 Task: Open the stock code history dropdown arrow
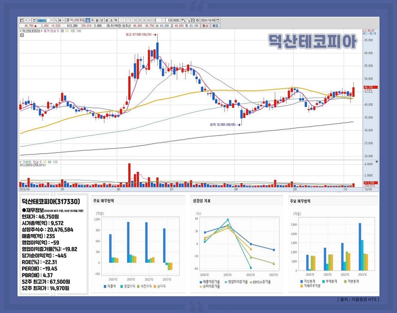click(x=52, y=20)
